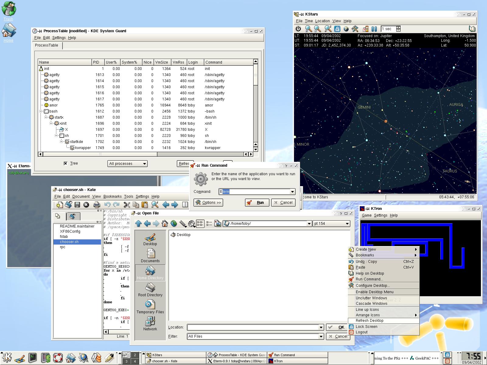
Task: Click the Options >> button
Action: point(208,203)
